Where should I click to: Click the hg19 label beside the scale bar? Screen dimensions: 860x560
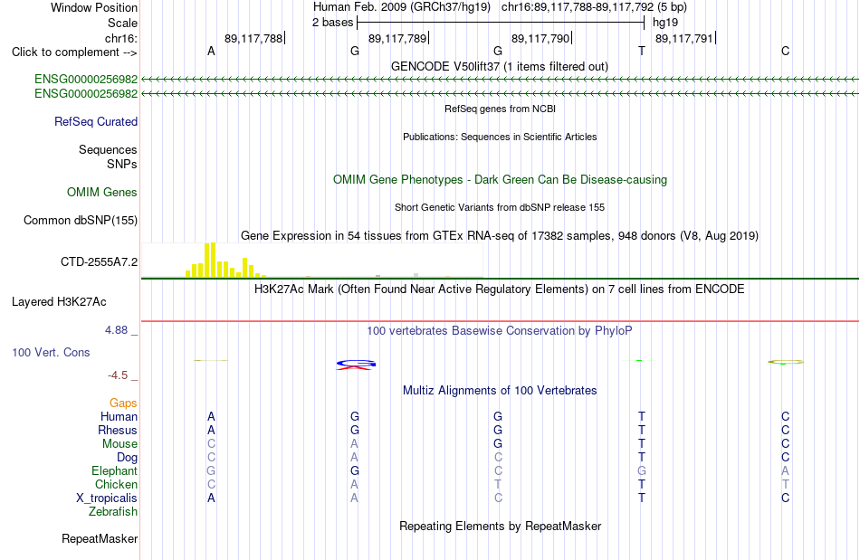pyautogui.click(x=665, y=23)
